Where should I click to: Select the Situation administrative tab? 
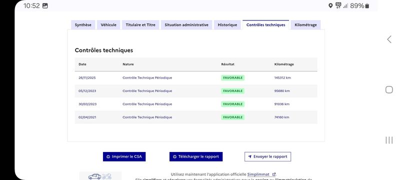186,25
